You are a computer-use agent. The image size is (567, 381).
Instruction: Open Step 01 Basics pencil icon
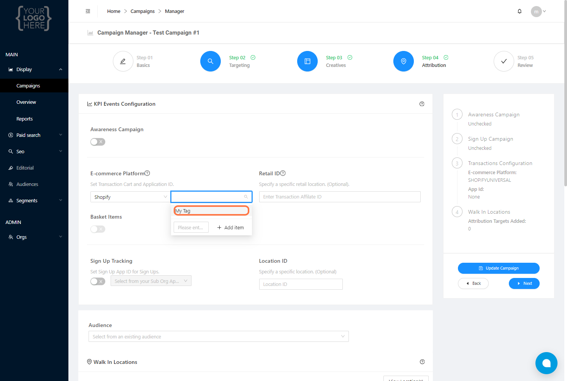(x=123, y=61)
